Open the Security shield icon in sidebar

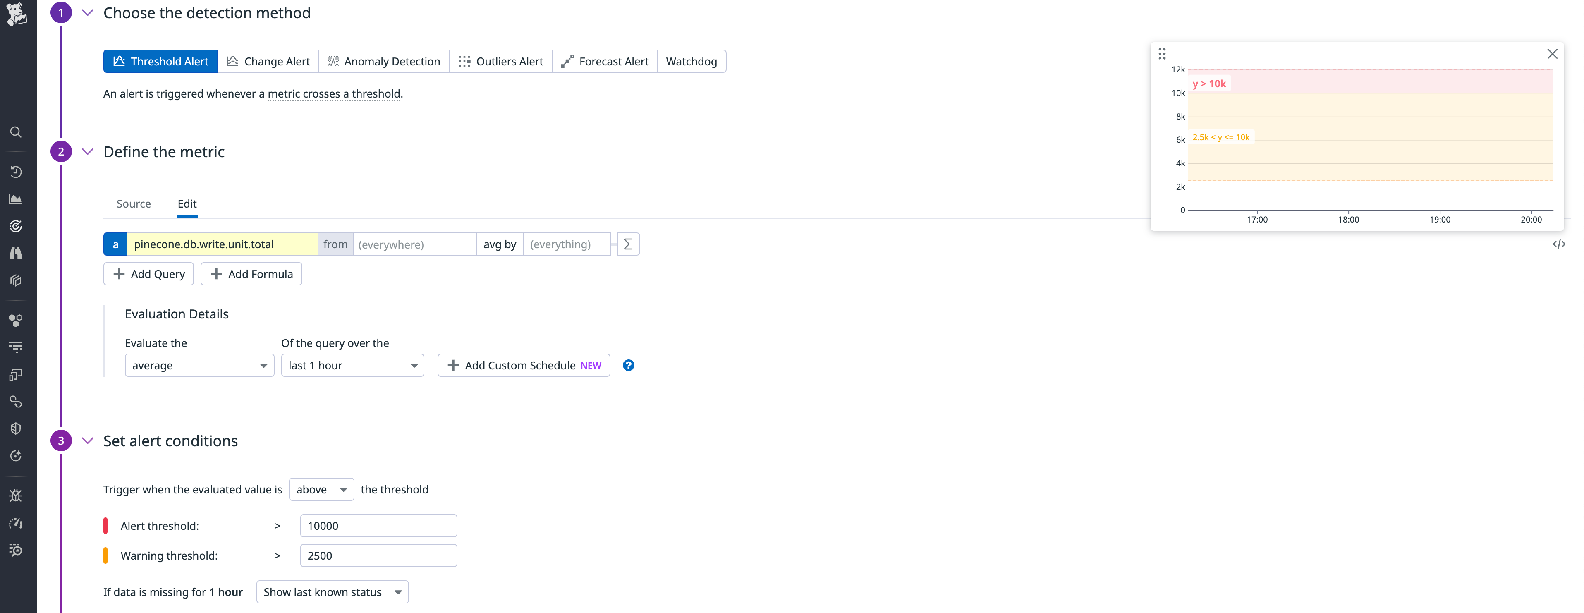pos(16,428)
